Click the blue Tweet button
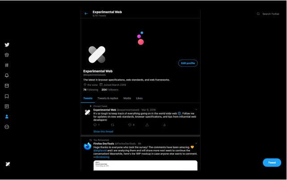The width and height of the screenshot is (287, 180). point(272,163)
